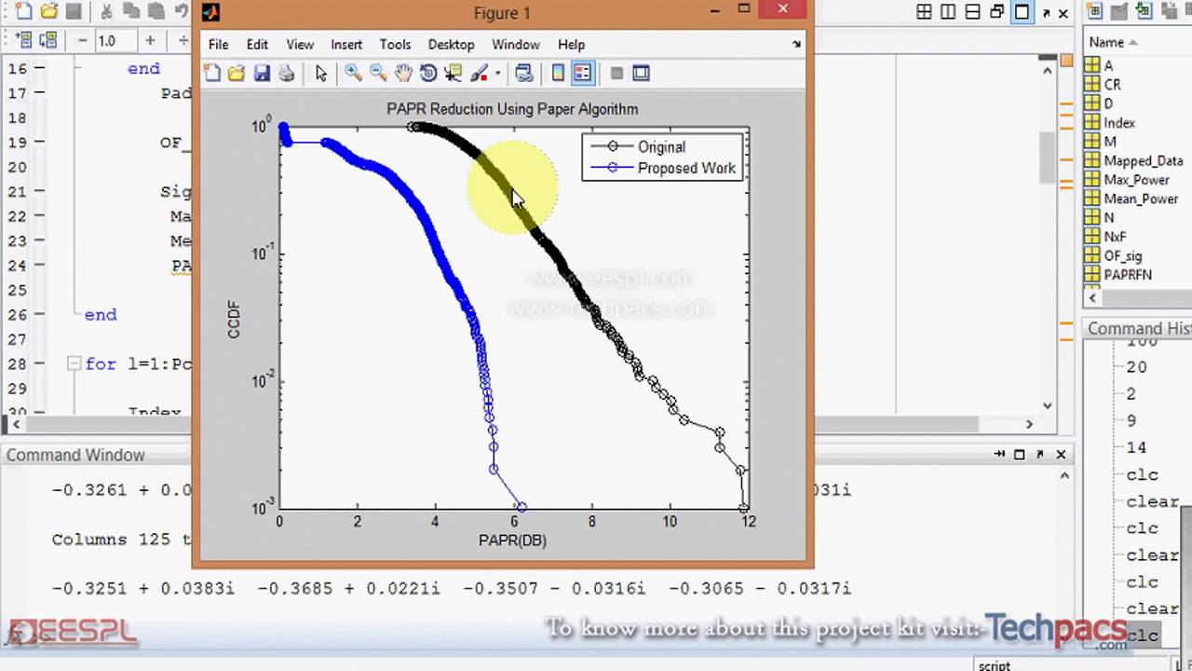Viewport: 1192px width, 671px height.
Task: Activate the Zoom Out tool
Action: click(378, 73)
